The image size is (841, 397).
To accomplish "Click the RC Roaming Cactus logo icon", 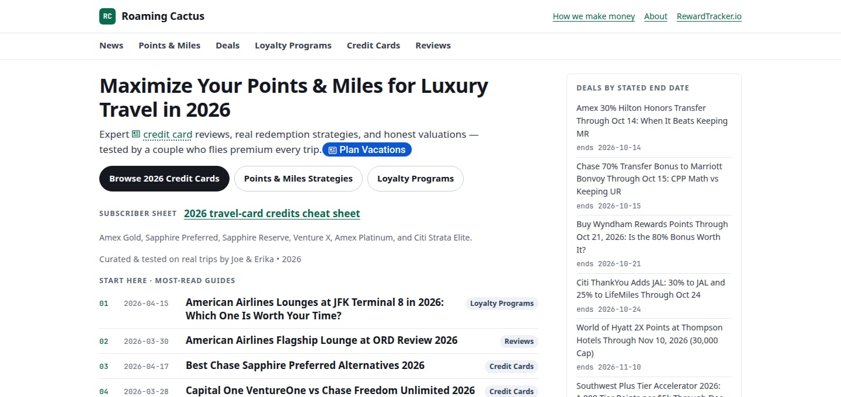I will tap(107, 16).
